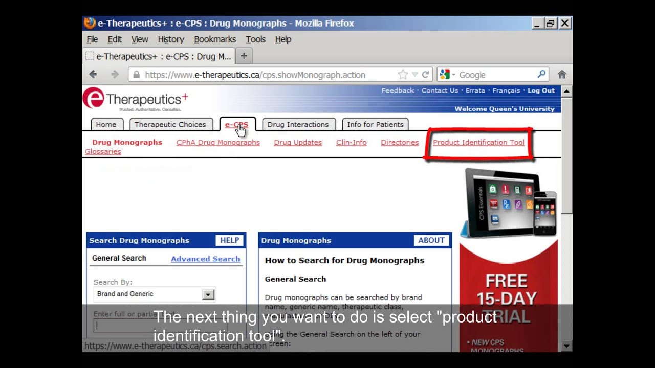Select the e-Therapeutics+ browser tab
This screenshot has height=368, width=655.
point(159,56)
